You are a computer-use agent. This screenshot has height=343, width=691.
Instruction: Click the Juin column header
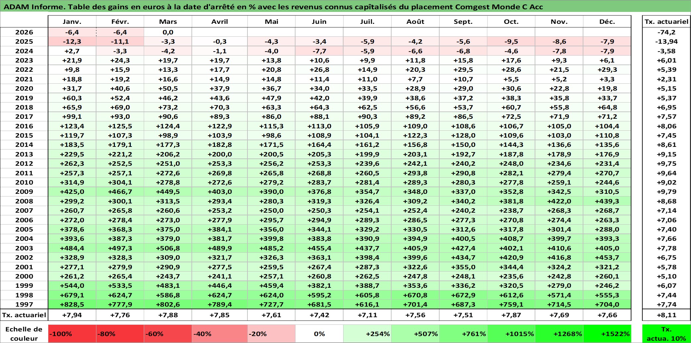tap(319, 21)
